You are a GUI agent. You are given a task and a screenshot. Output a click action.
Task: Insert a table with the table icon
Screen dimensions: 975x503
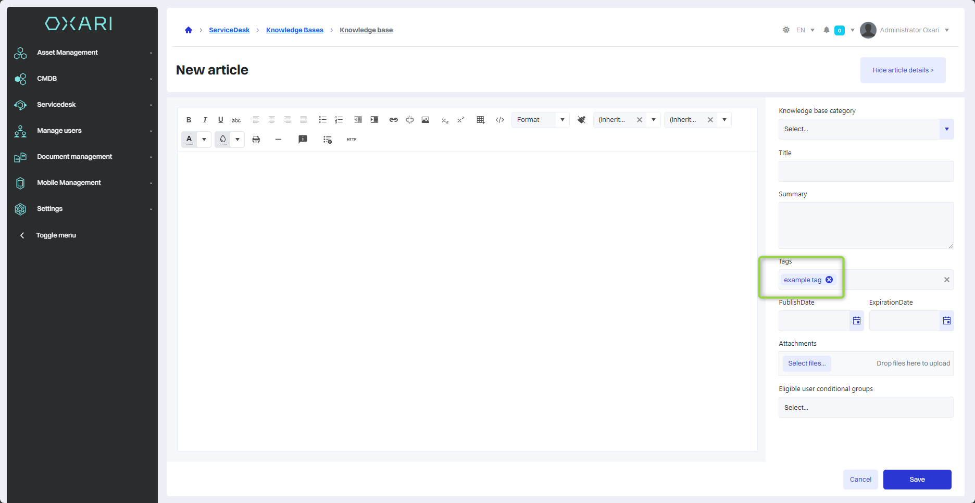(481, 120)
